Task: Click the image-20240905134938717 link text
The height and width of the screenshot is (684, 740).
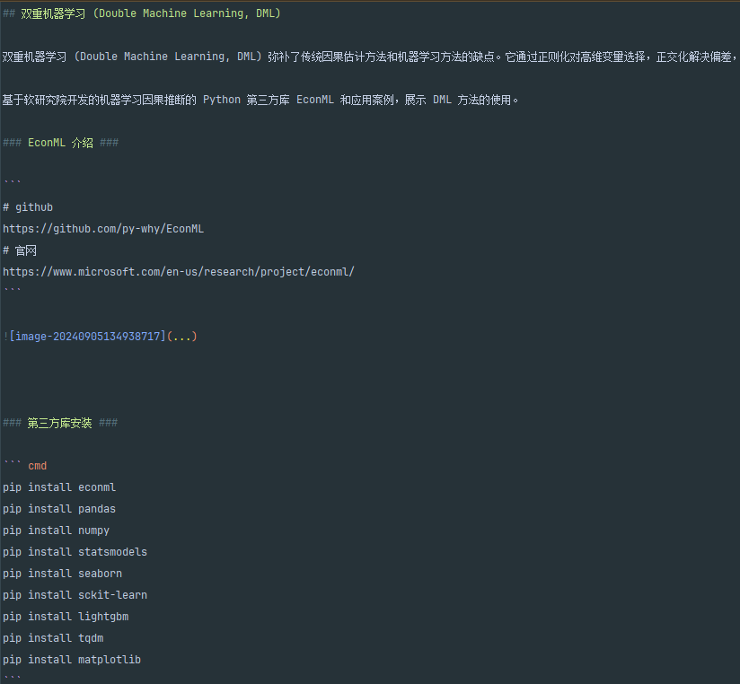Action: [x=87, y=337]
